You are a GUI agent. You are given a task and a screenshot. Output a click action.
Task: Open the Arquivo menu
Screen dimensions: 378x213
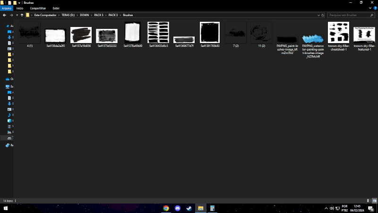7,8
